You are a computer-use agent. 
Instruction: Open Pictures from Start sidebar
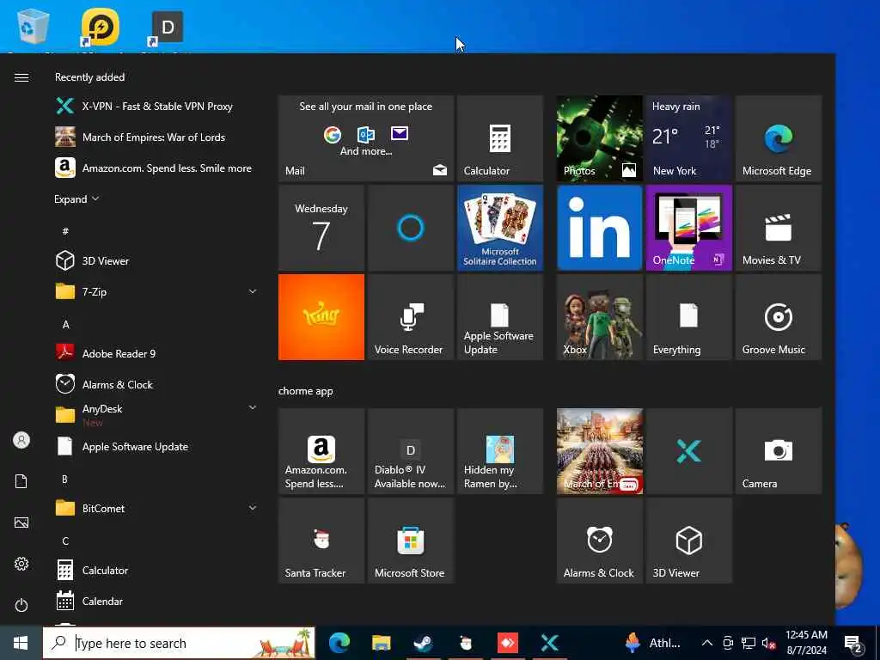pyautogui.click(x=21, y=522)
